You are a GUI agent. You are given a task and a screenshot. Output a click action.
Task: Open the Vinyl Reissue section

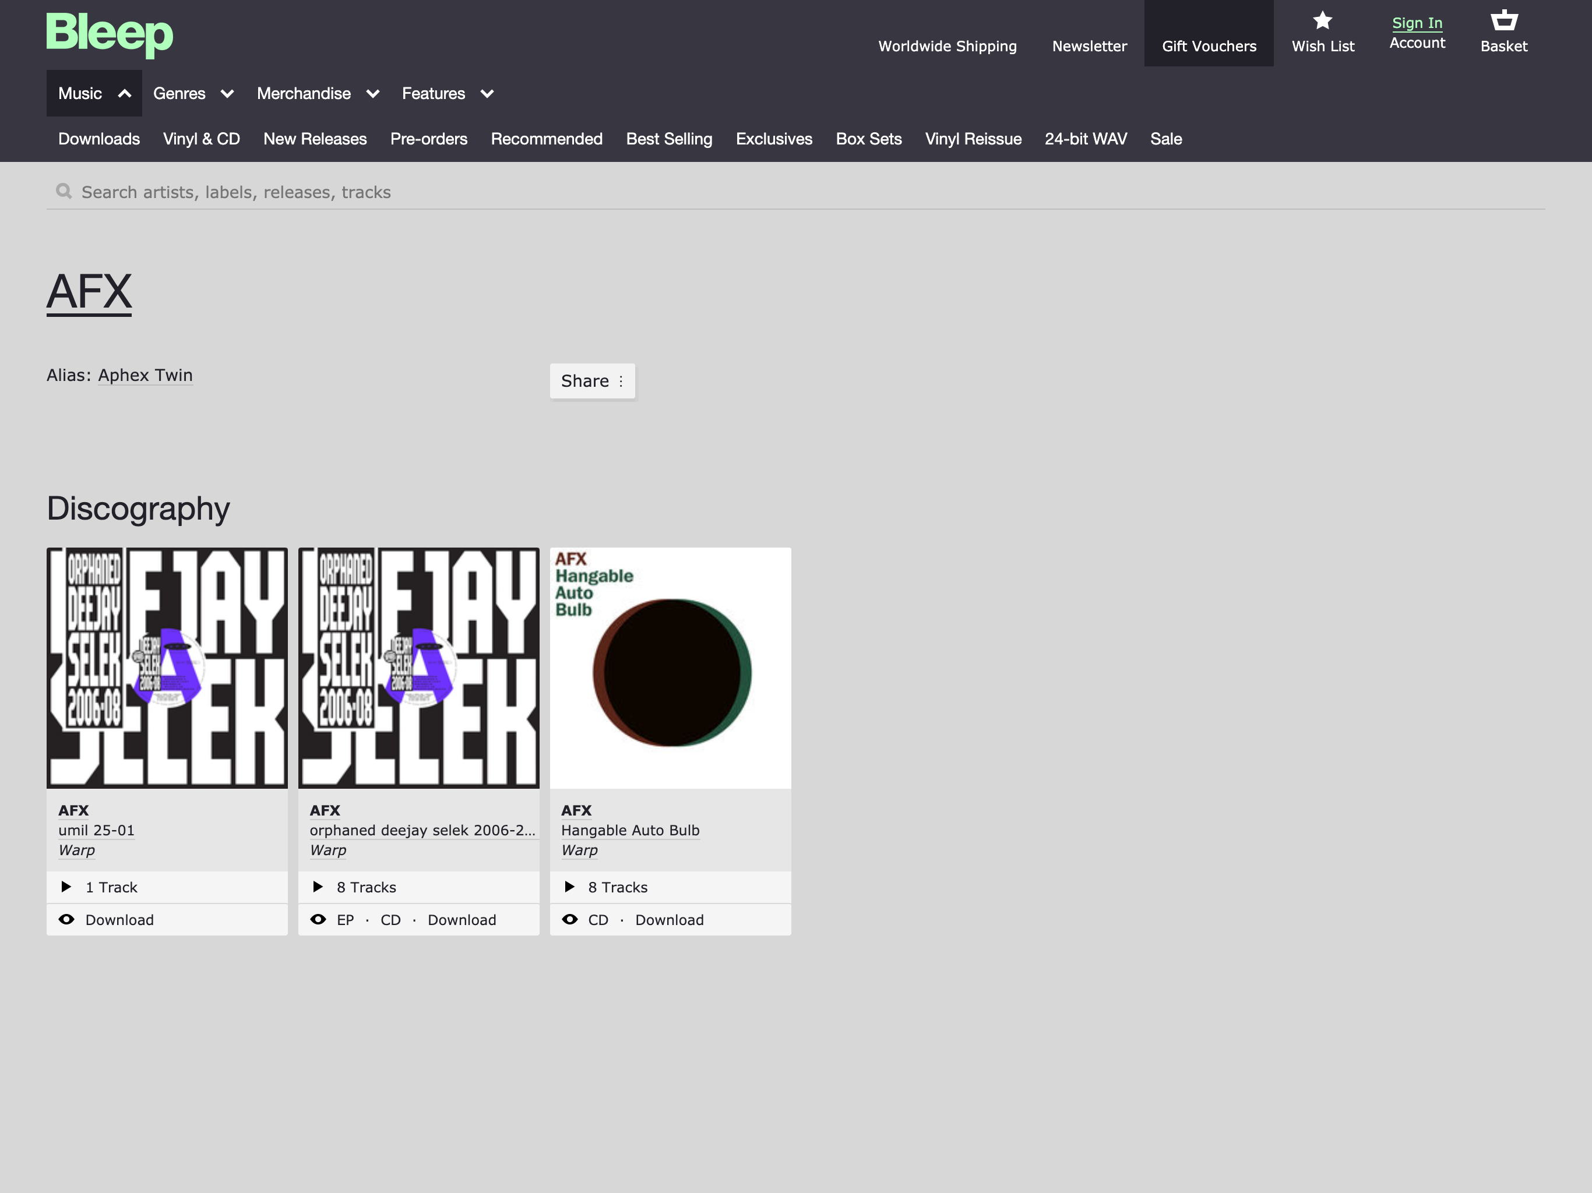(973, 139)
